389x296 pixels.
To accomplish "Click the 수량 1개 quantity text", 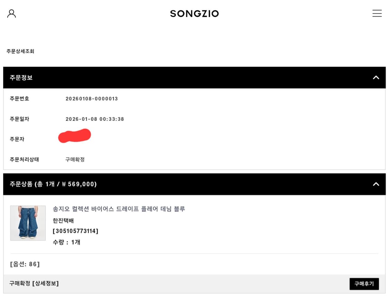I will click(x=66, y=242).
